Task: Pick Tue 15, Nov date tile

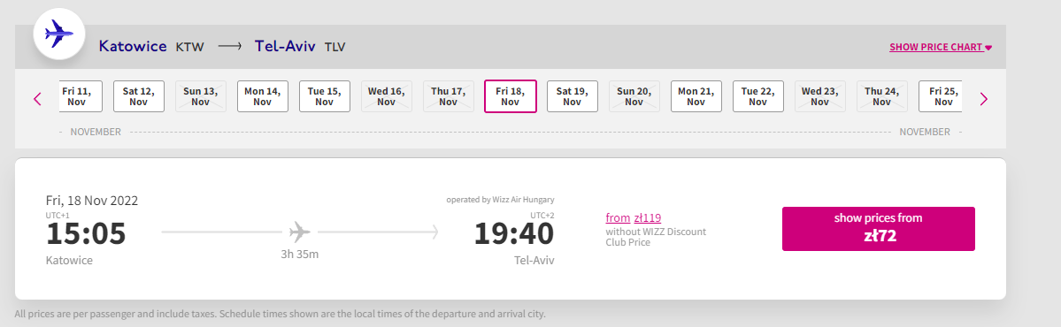Action: pyautogui.click(x=325, y=96)
